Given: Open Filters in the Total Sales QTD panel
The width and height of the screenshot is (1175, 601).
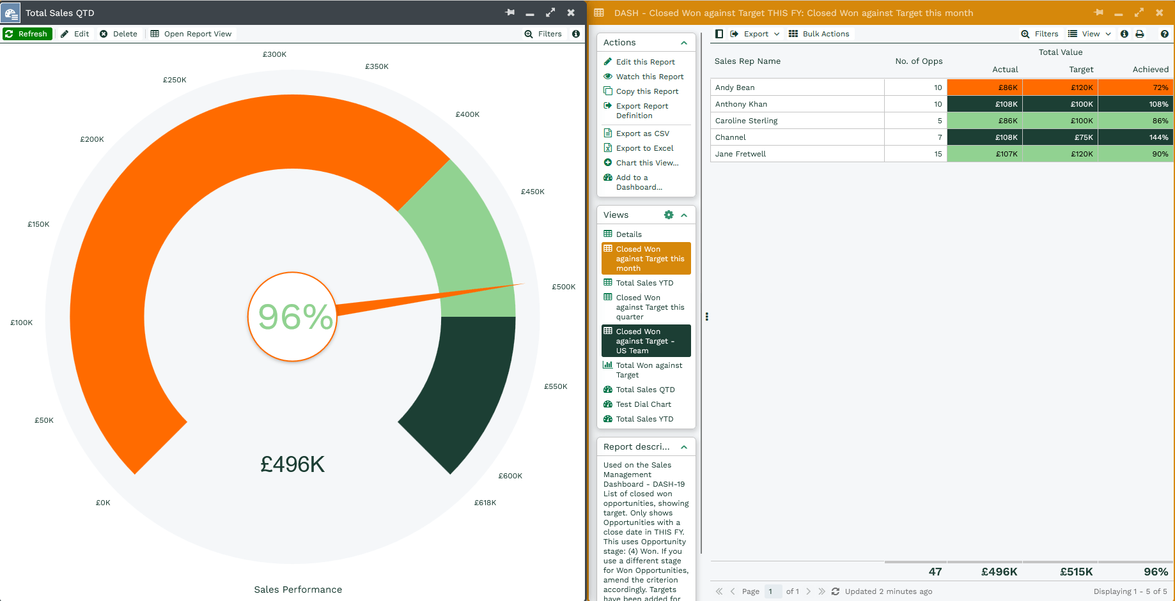Looking at the screenshot, I should [x=543, y=34].
